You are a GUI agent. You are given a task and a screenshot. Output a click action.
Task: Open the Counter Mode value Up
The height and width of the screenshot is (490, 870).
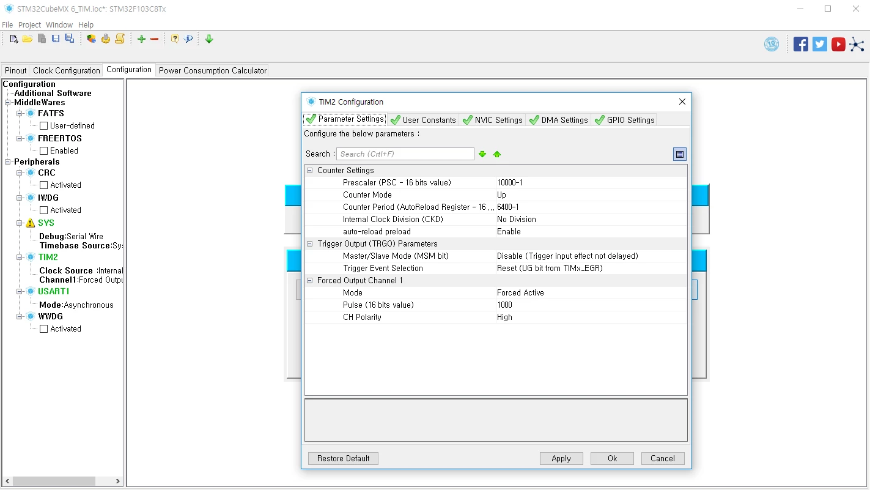point(591,195)
